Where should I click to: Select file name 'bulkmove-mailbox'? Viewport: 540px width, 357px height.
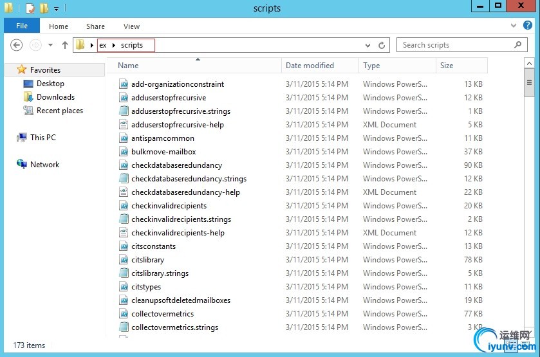point(163,151)
